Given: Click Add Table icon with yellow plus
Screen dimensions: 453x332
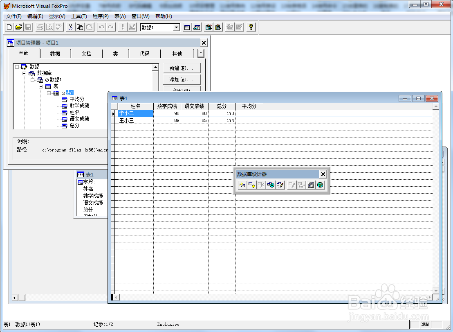Looking at the screenshot, I should coord(251,185).
